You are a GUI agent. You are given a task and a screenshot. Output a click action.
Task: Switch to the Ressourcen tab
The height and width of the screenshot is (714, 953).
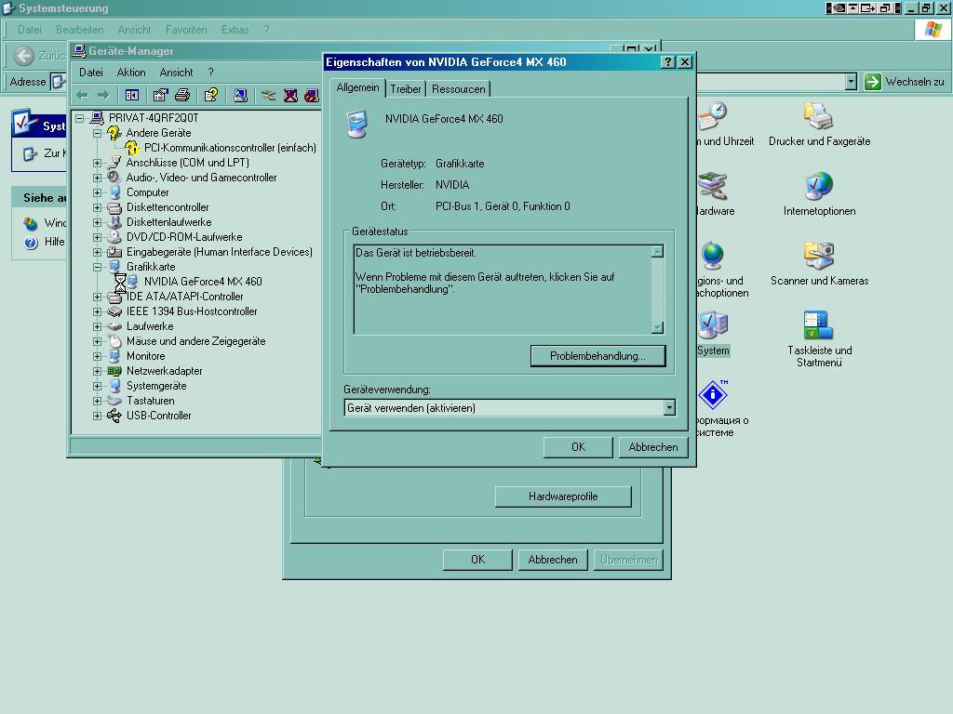tap(458, 89)
